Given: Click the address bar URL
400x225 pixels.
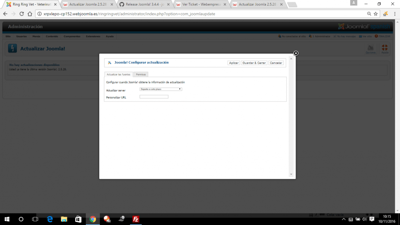Looking at the screenshot, I should pos(129,14).
